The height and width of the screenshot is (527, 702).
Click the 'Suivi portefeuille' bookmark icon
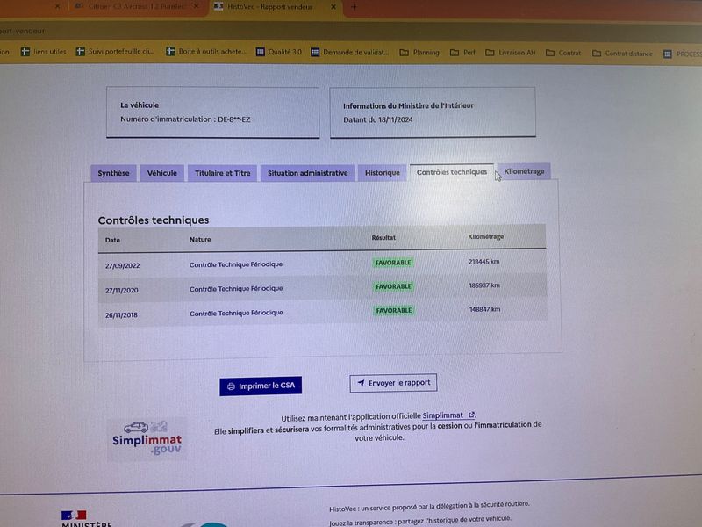tap(80, 52)
